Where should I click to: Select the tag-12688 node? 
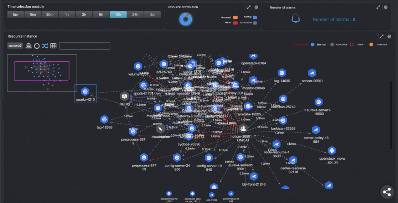pos(104,119)
